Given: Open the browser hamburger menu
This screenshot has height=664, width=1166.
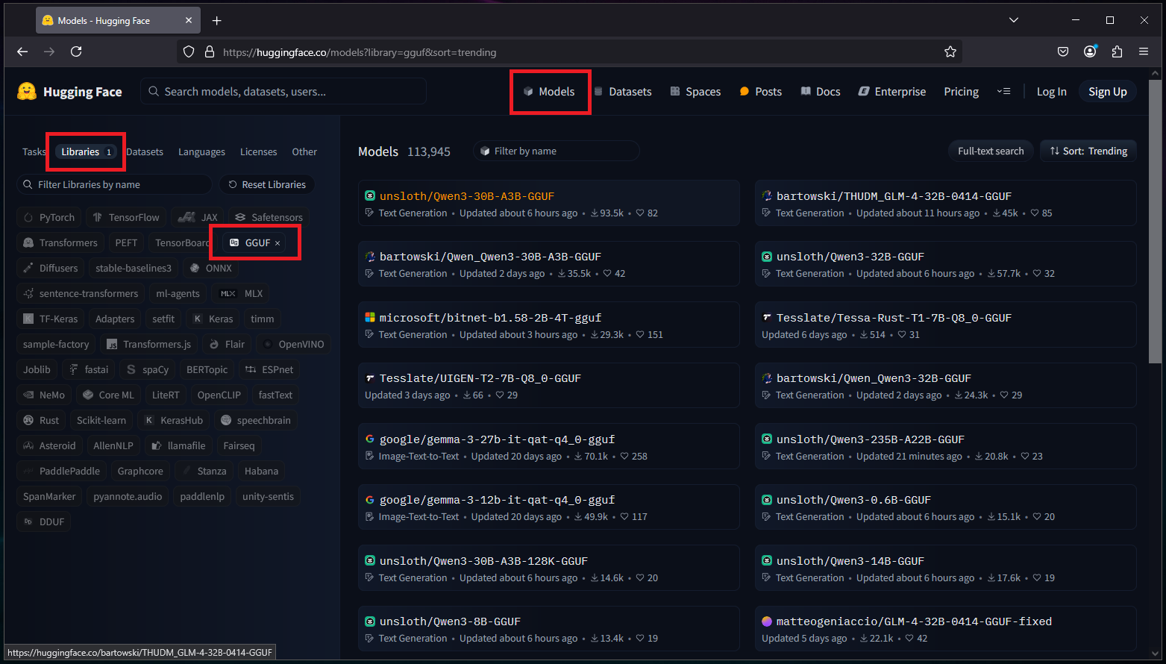Looking at the screenshot, I should [1144, 51].
